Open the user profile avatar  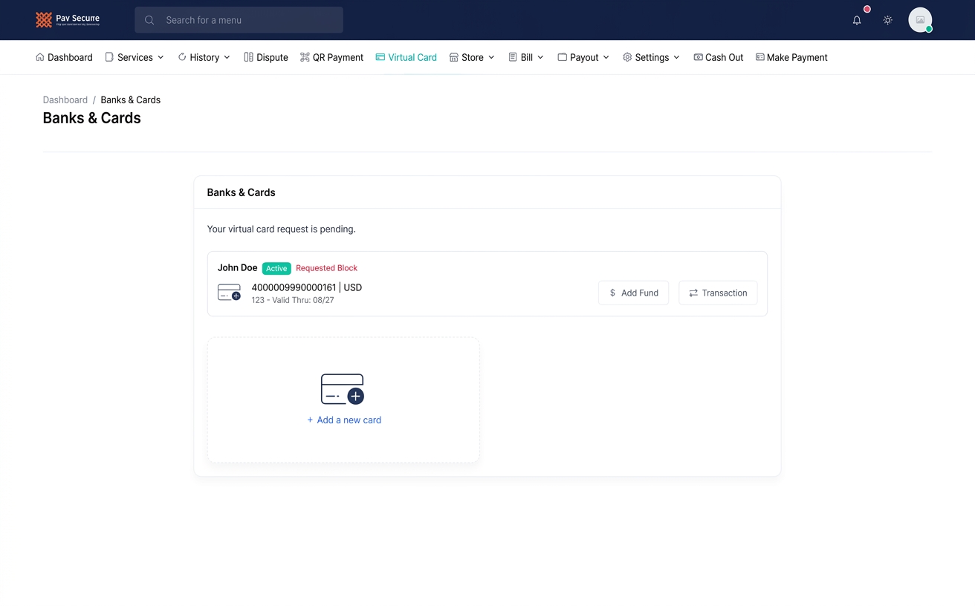pyautogui.click(x=920, y=20)
